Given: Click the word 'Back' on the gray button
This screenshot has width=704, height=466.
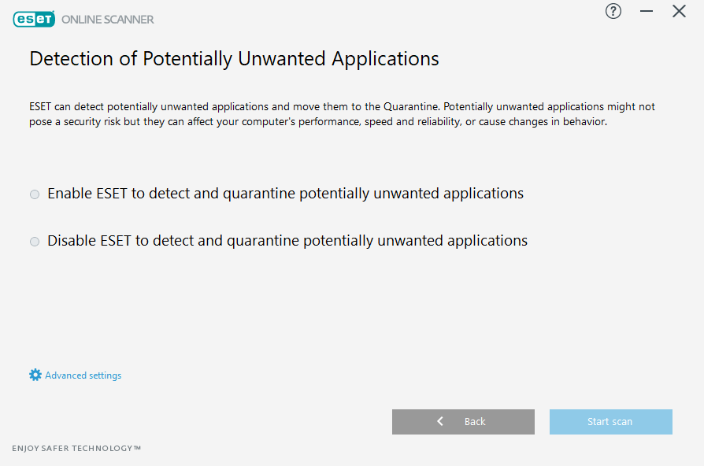Looking at the screenshot, I should pyautogui.click(x=475, y=422).
